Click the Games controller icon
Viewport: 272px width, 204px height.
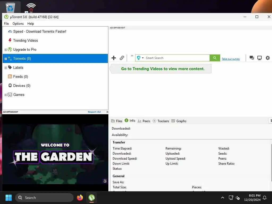tap(10, 95)
